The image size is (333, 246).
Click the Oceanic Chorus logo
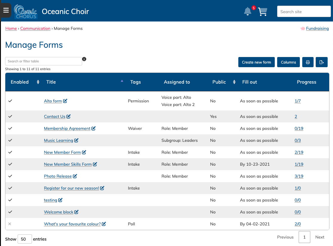coord(26,12)
